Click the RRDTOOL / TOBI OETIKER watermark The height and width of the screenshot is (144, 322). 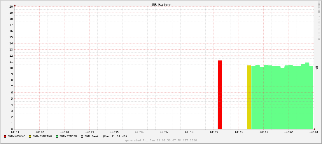pyautogui.click(x=318, y=20)
